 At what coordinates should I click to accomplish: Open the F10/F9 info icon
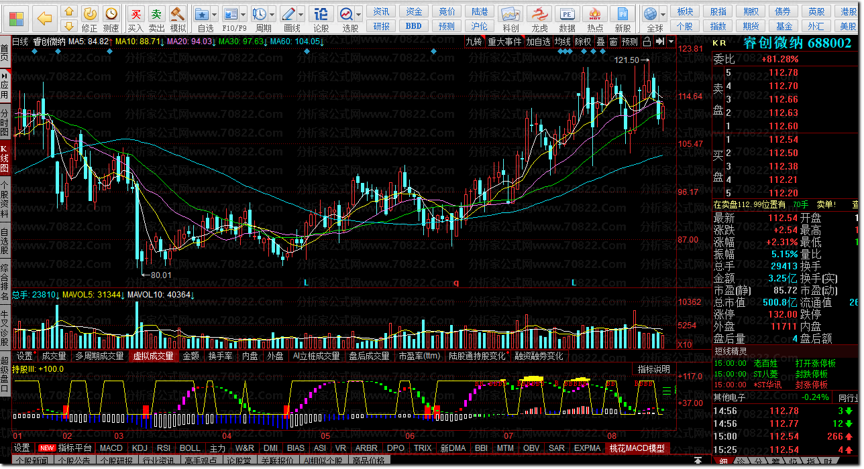[x=231, y=14]
